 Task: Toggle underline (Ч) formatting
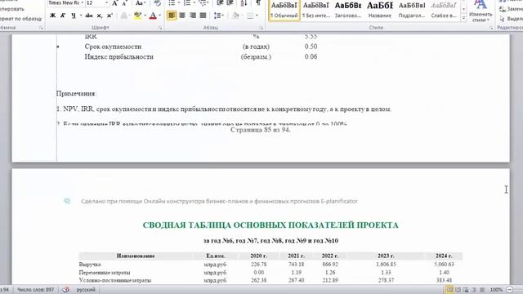[x=74, y=16]
